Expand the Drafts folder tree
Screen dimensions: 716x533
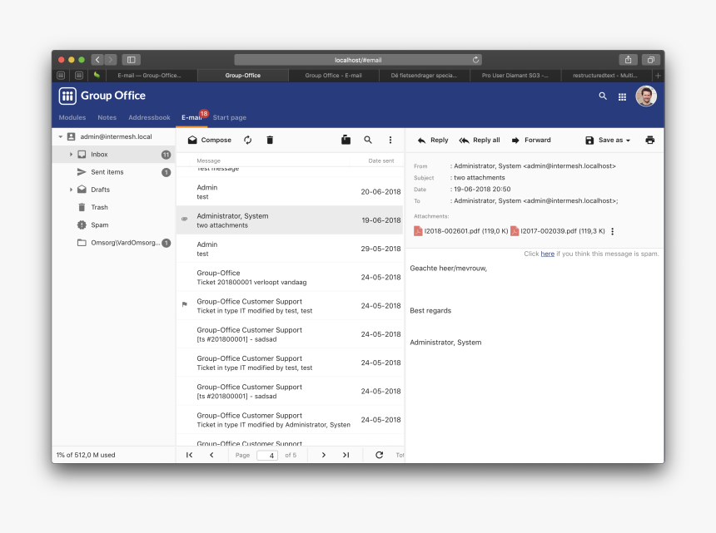coord(71,190)
